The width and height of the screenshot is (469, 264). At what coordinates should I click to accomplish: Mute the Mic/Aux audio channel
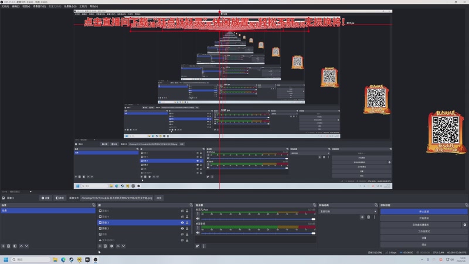click(198, 219)
